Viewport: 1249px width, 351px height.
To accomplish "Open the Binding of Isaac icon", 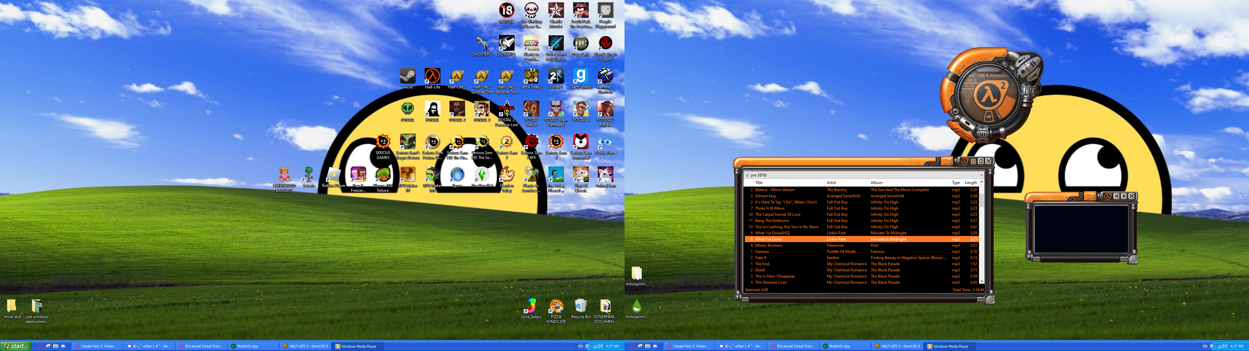I will coord(531,15).
